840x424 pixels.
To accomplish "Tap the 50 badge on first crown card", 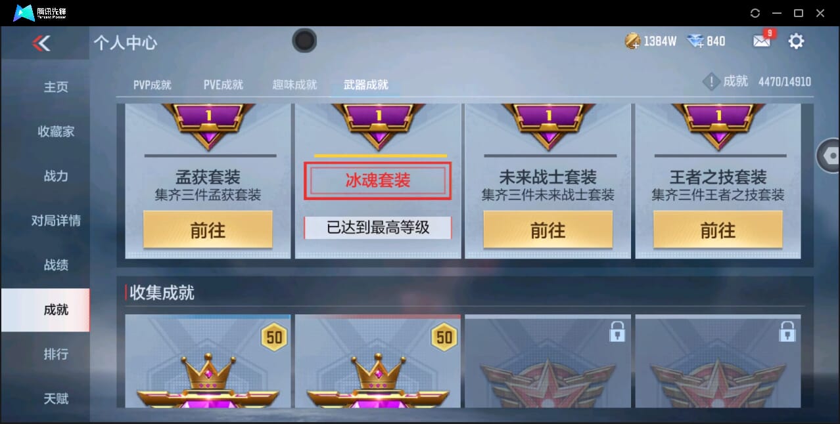I will pos(274,337).
